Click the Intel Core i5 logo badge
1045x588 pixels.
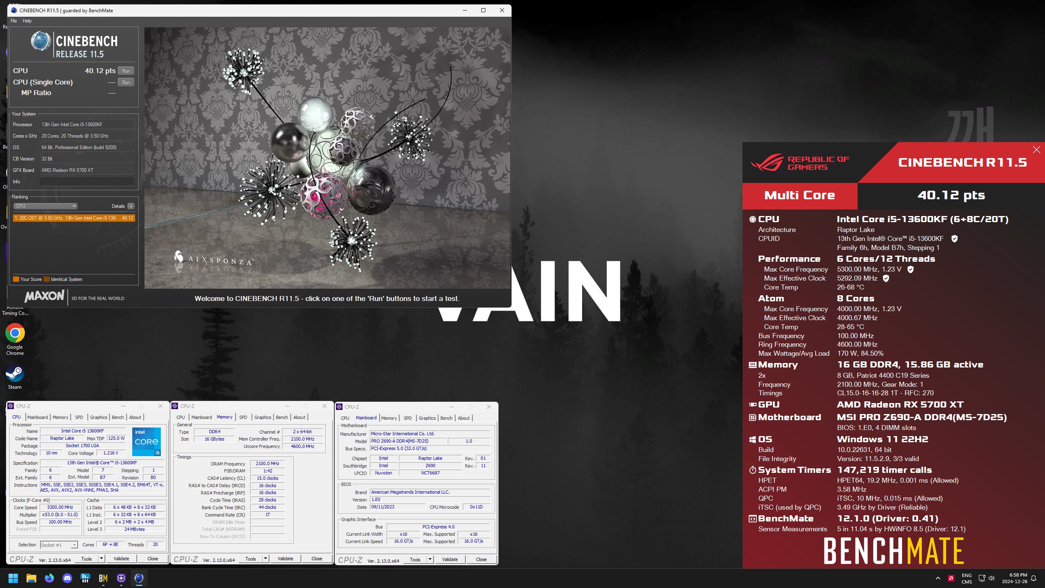point(147,442)
